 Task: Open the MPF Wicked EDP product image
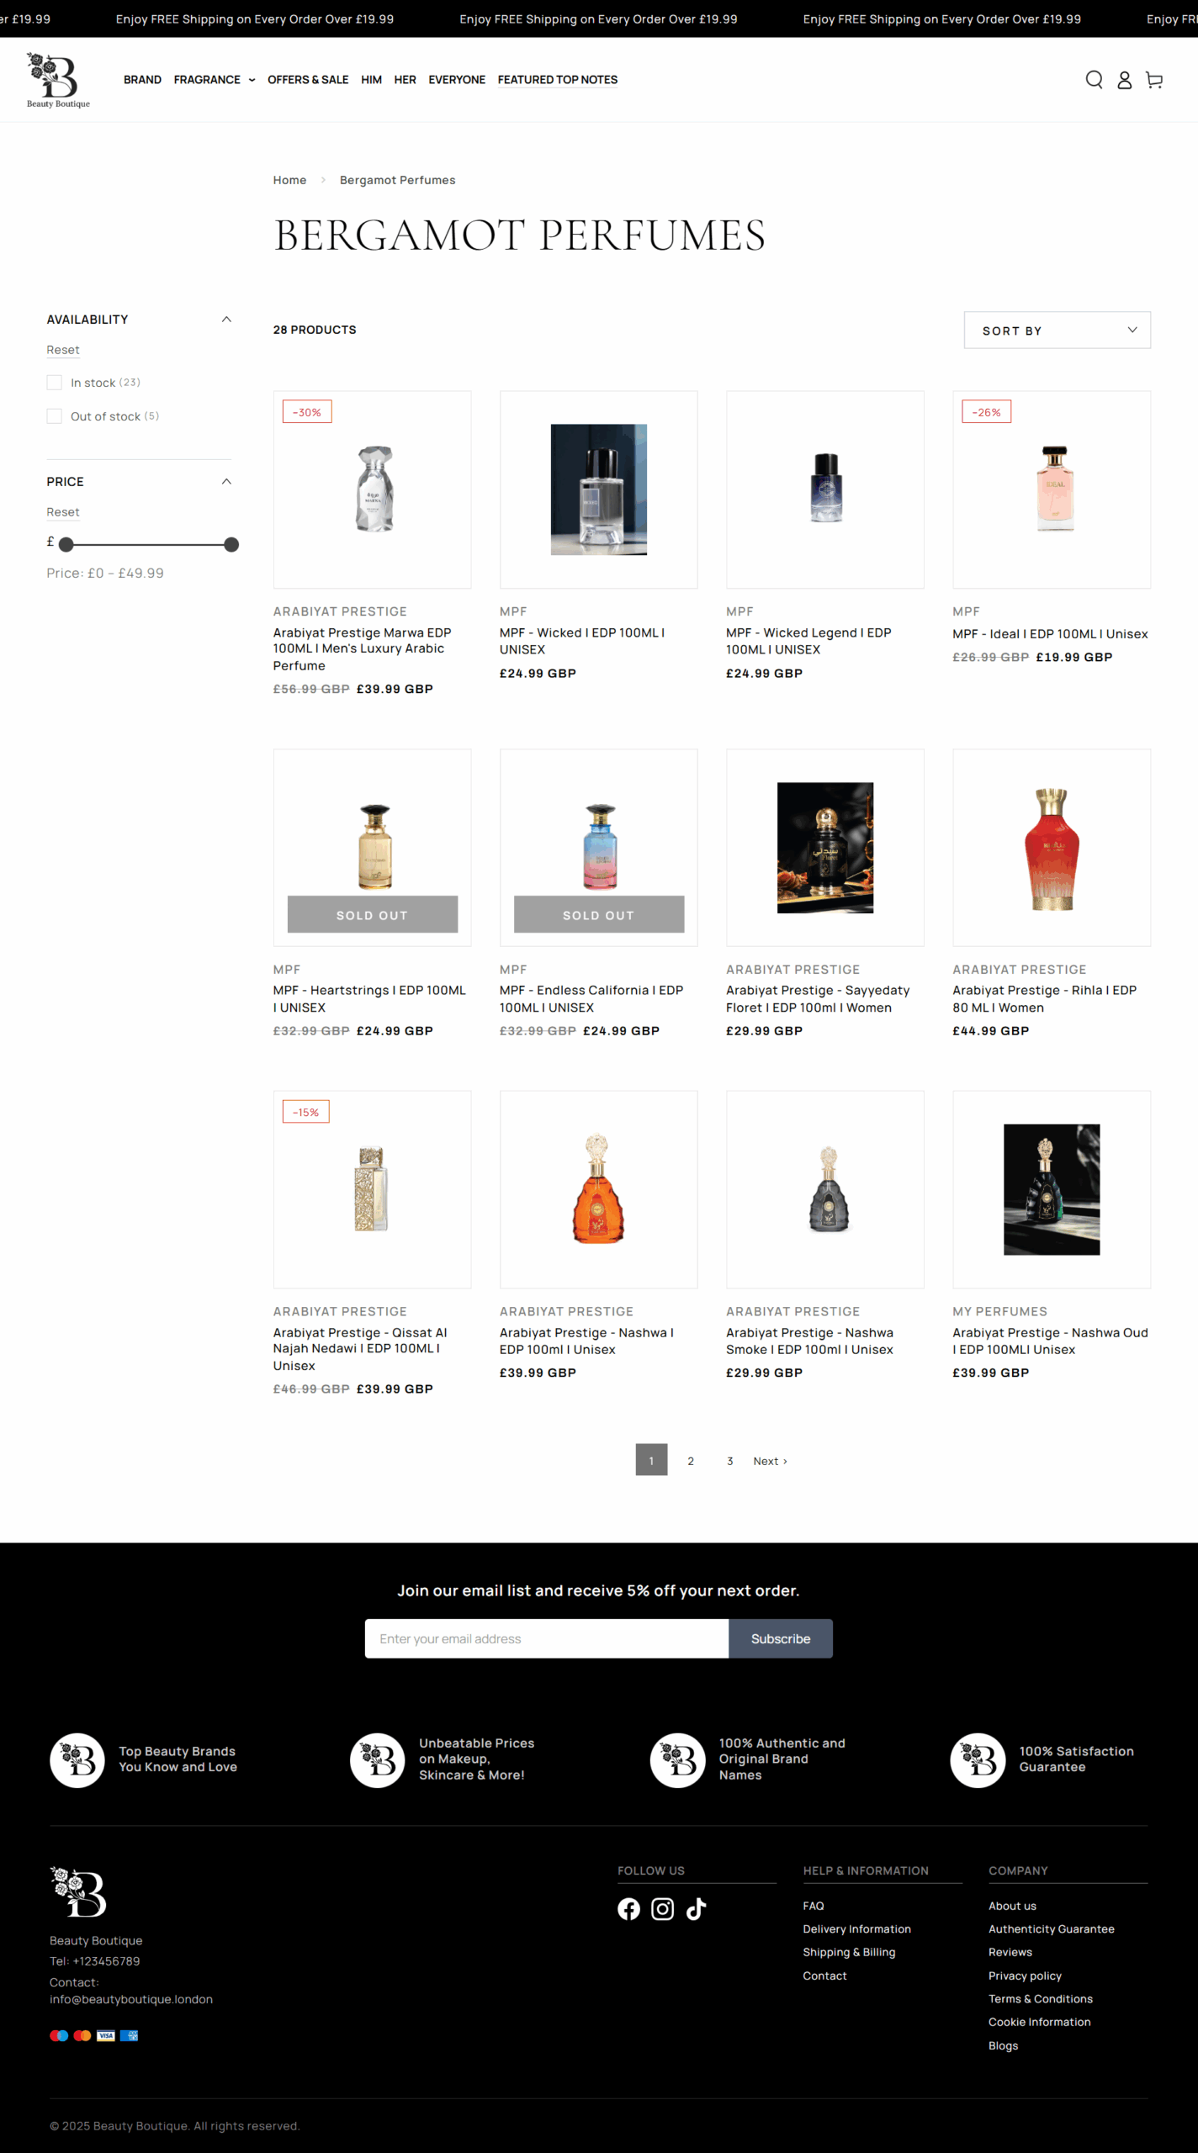point(599,489)
